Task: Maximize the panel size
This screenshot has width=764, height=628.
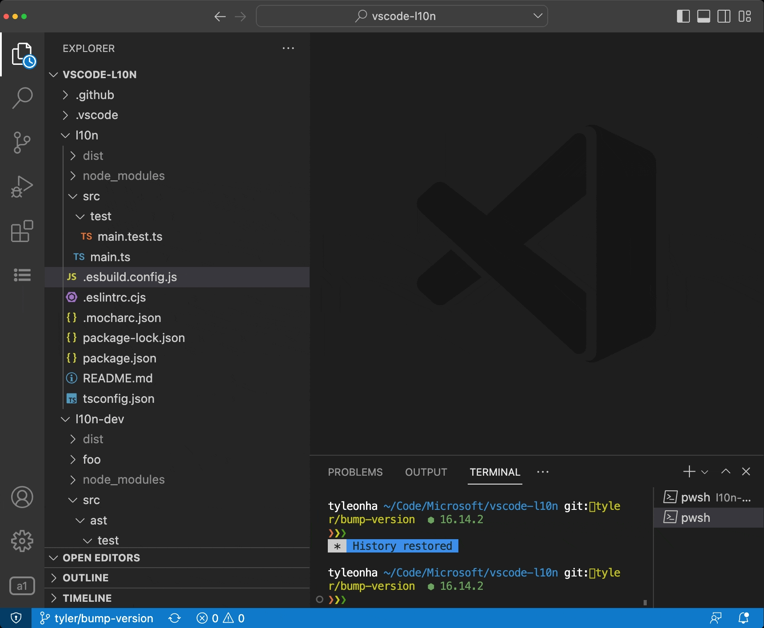Action: coord(726,472)
